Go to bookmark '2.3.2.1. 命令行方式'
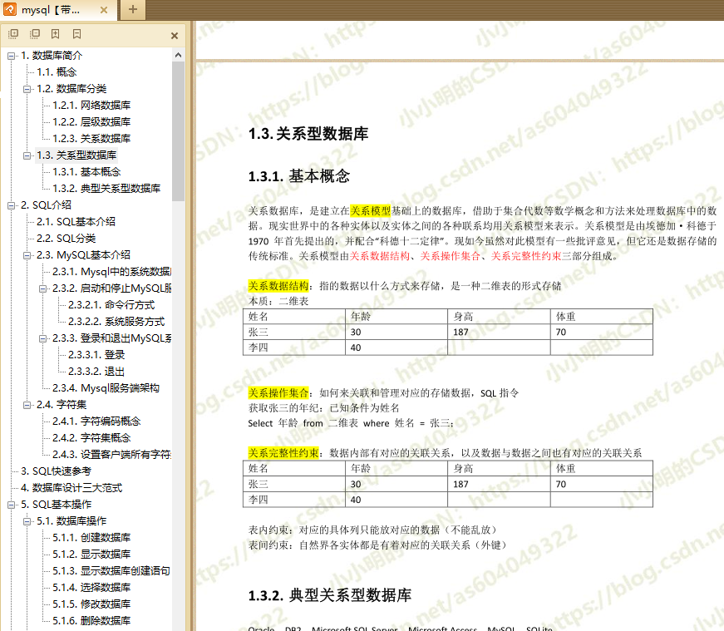724x631 pixels. [x=111, y=305]
